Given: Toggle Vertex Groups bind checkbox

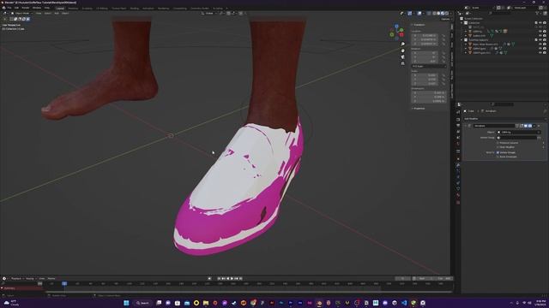Looking at the screenshot, I should pos(498,152).
